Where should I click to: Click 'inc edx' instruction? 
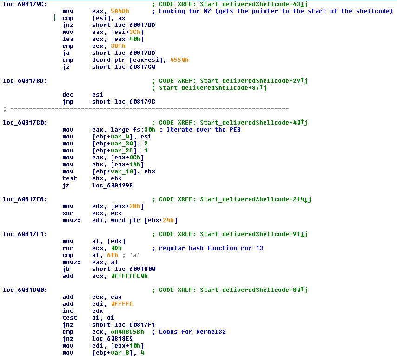pos(83,311)
